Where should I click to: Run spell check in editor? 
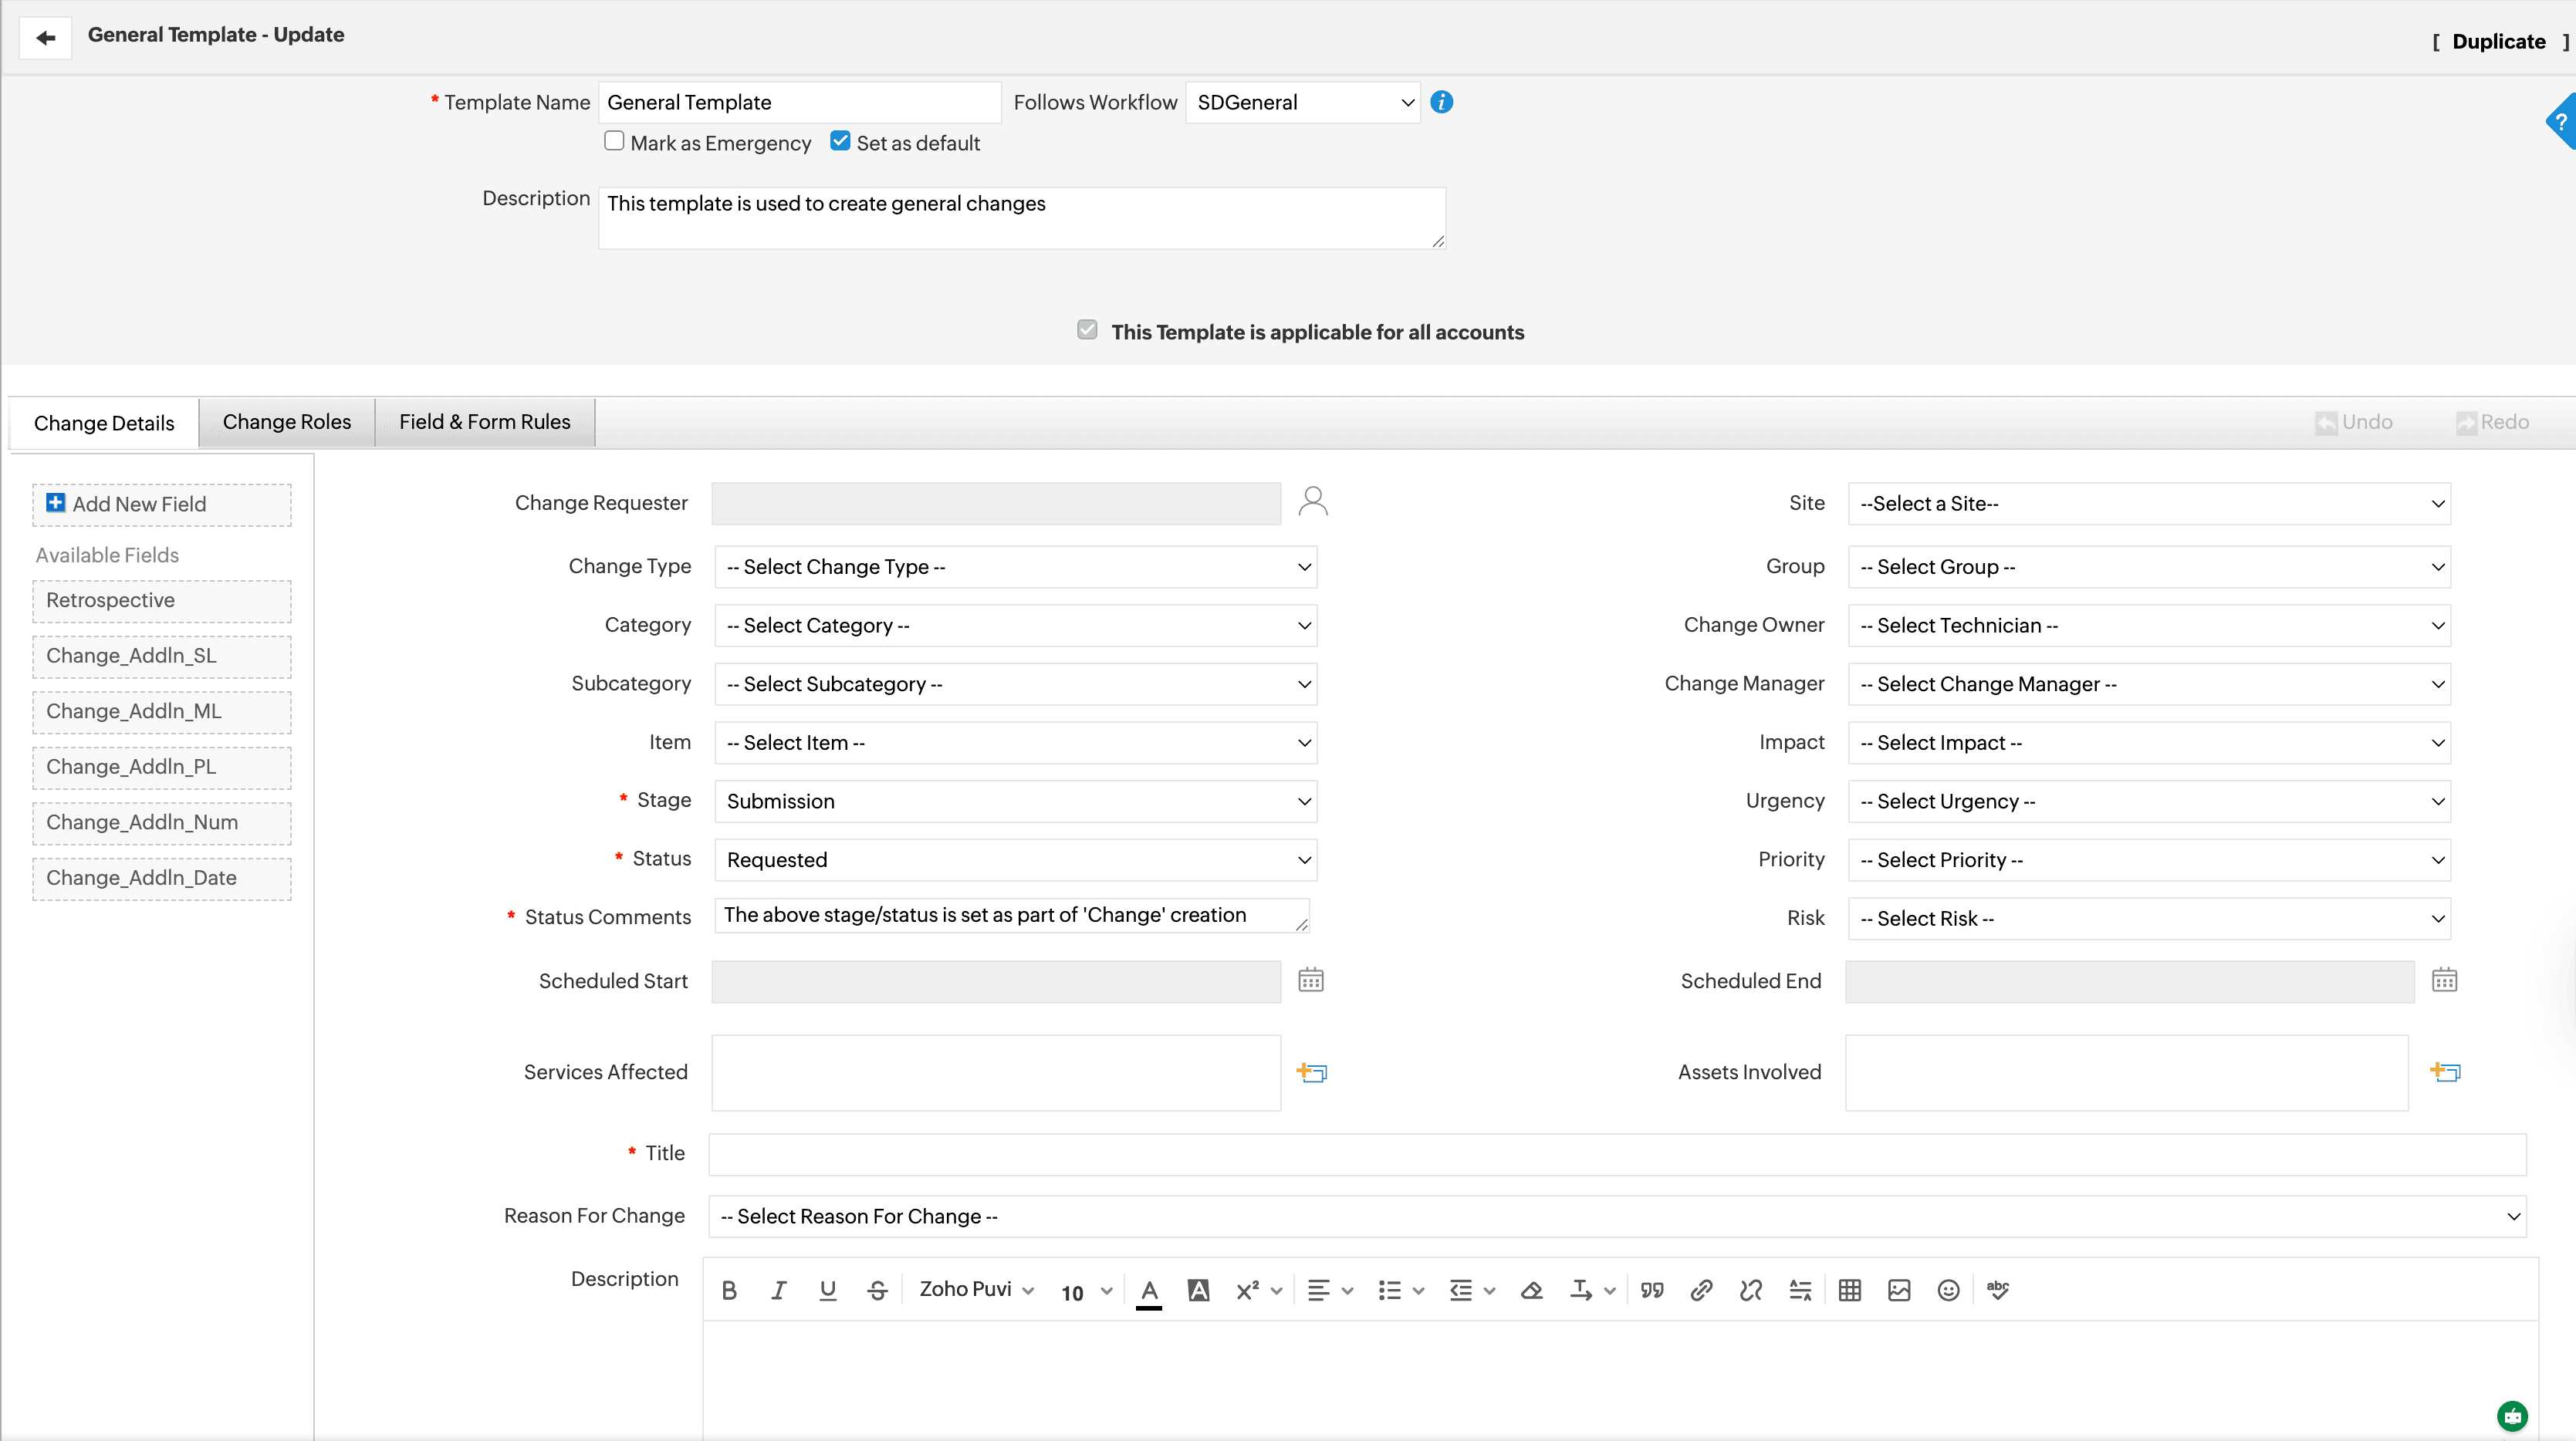pos(1997,1290)
